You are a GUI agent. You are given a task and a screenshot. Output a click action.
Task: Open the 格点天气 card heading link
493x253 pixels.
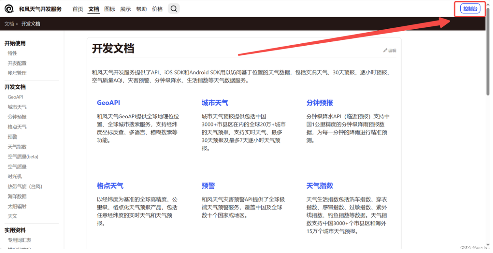point(110,186)
